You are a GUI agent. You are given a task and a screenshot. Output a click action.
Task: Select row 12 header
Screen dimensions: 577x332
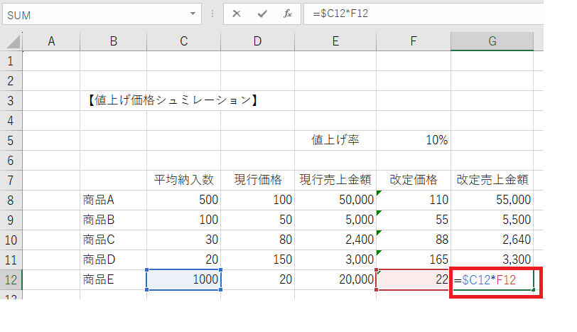point(11,279)
